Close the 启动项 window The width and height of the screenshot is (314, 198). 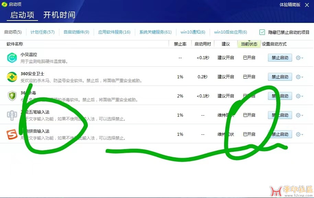(x=307, y=5)
